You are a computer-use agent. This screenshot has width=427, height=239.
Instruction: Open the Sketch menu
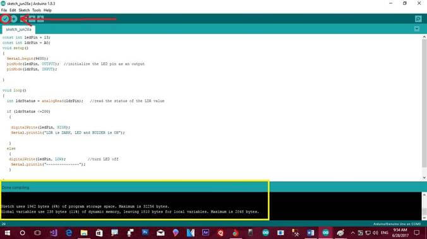pos(24,10)
